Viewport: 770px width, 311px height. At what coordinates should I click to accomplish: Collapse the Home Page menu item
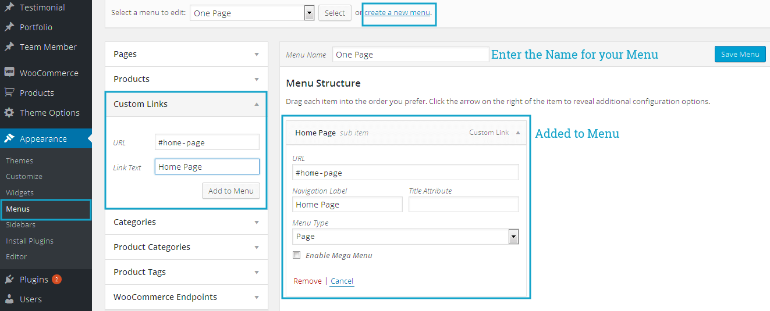(x=517, y=133)
